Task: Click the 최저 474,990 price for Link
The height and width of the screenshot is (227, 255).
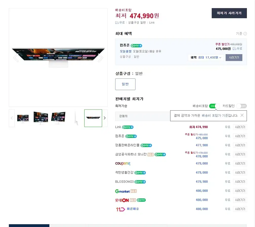Action: pyautogui.click(x=199, y=127)
